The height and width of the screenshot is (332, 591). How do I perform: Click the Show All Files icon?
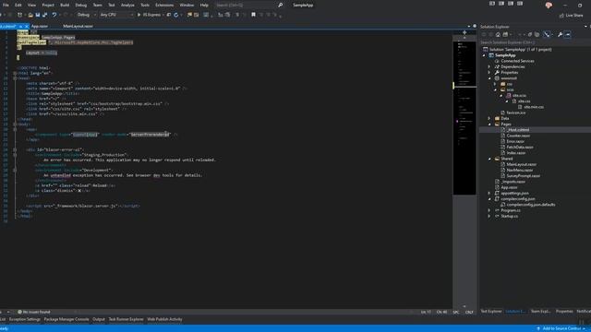(x=537, y=35)
